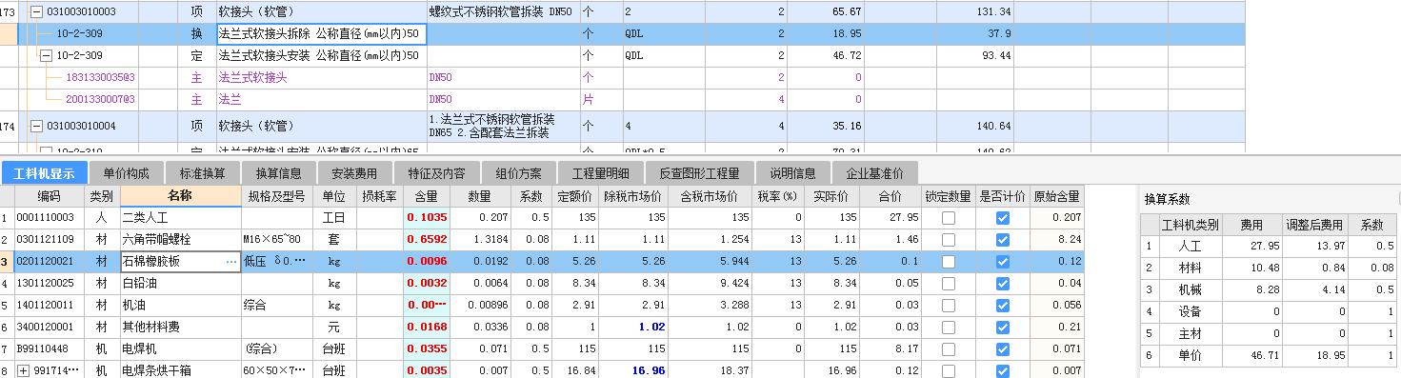Screen dimensions: 1401x378
Task: Select code 183133003503
Action: point(101,78)
